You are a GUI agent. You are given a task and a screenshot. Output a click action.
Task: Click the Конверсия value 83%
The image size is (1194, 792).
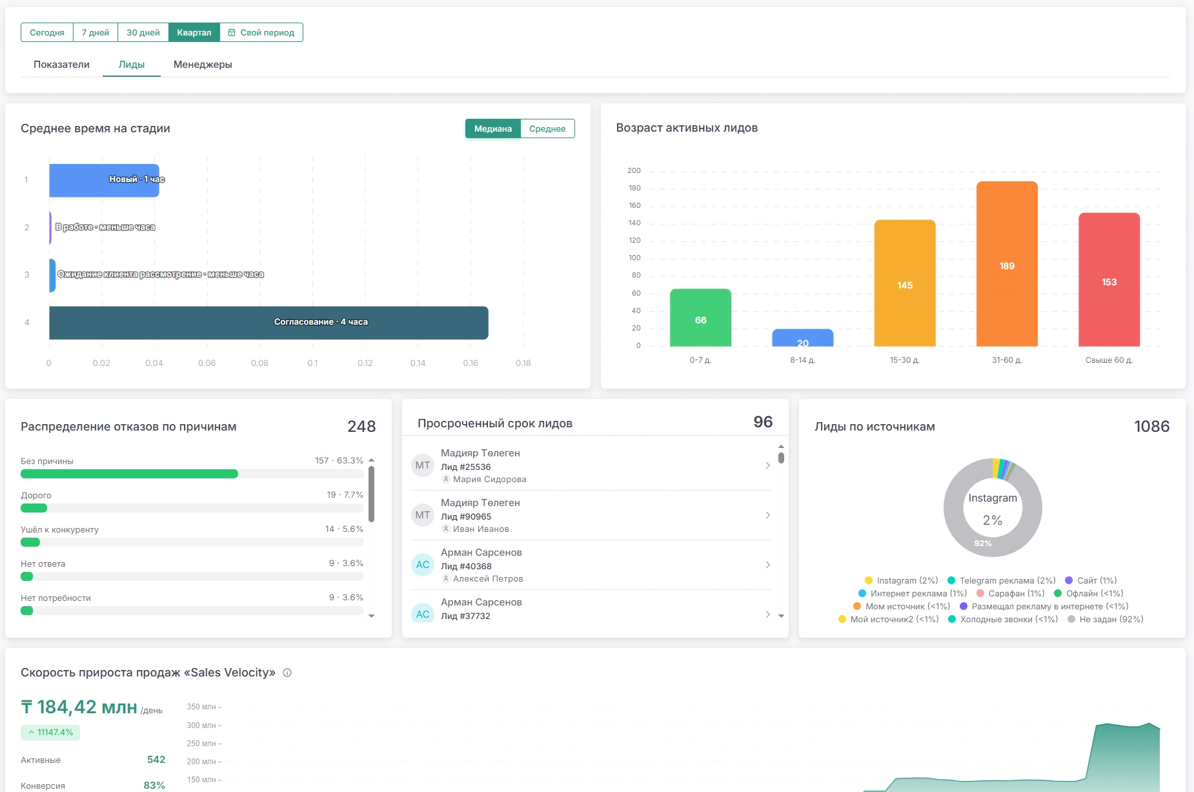154,786
